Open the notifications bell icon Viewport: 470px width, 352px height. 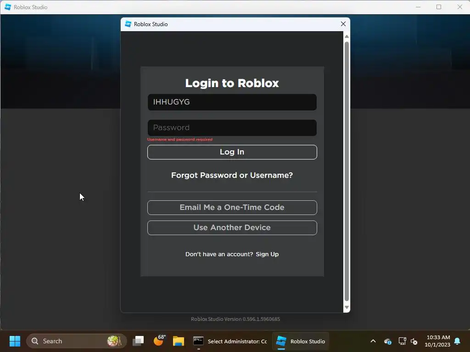click(x=457, y=341)
